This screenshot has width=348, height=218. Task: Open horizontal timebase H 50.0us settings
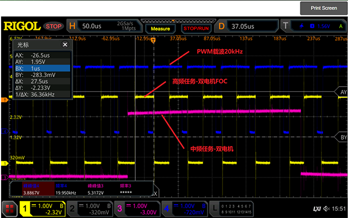[x=104, y=26]
